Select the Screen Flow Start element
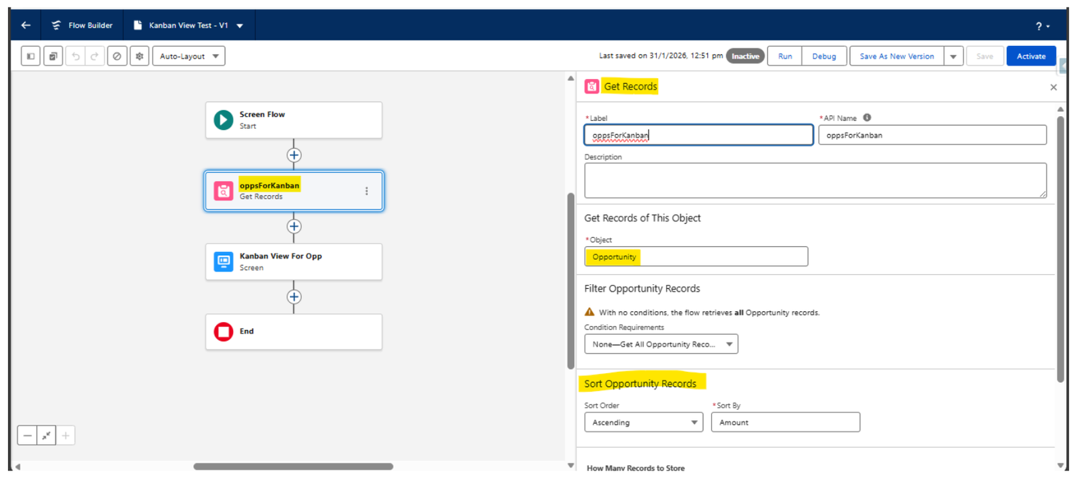The image size is (1081, 486). [294, 120]
